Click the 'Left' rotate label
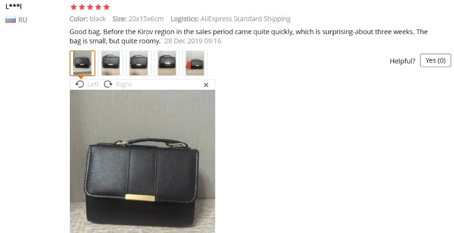Screen dimensions: 454x233 coord(93,84)
